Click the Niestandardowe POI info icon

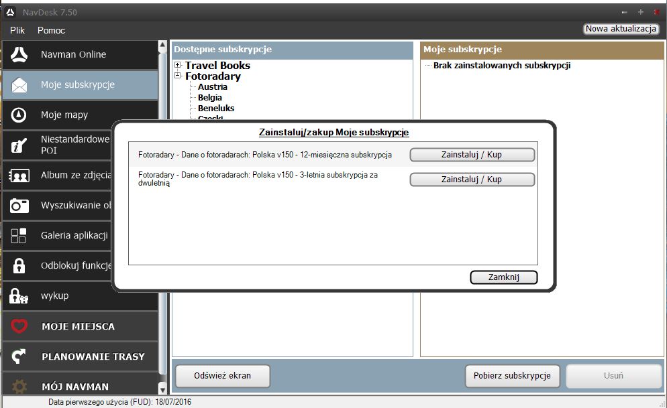tap(19, 145)
